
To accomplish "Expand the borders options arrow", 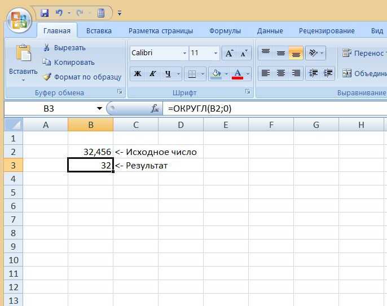I will click(203, 74).
